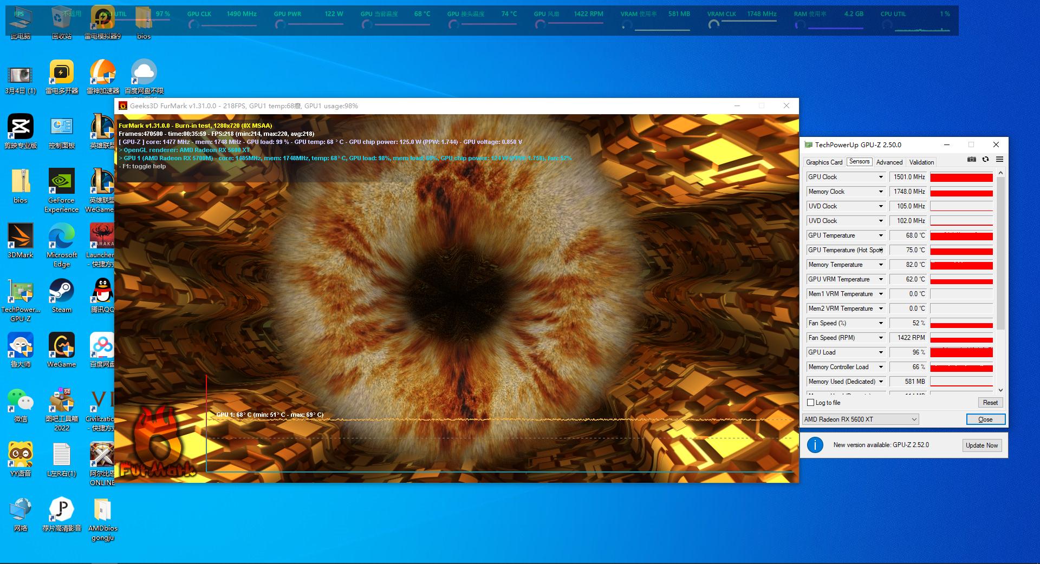This screenshot has height=564, width=1040.
Task: Open the Validation tab
Action: point(921,162)
